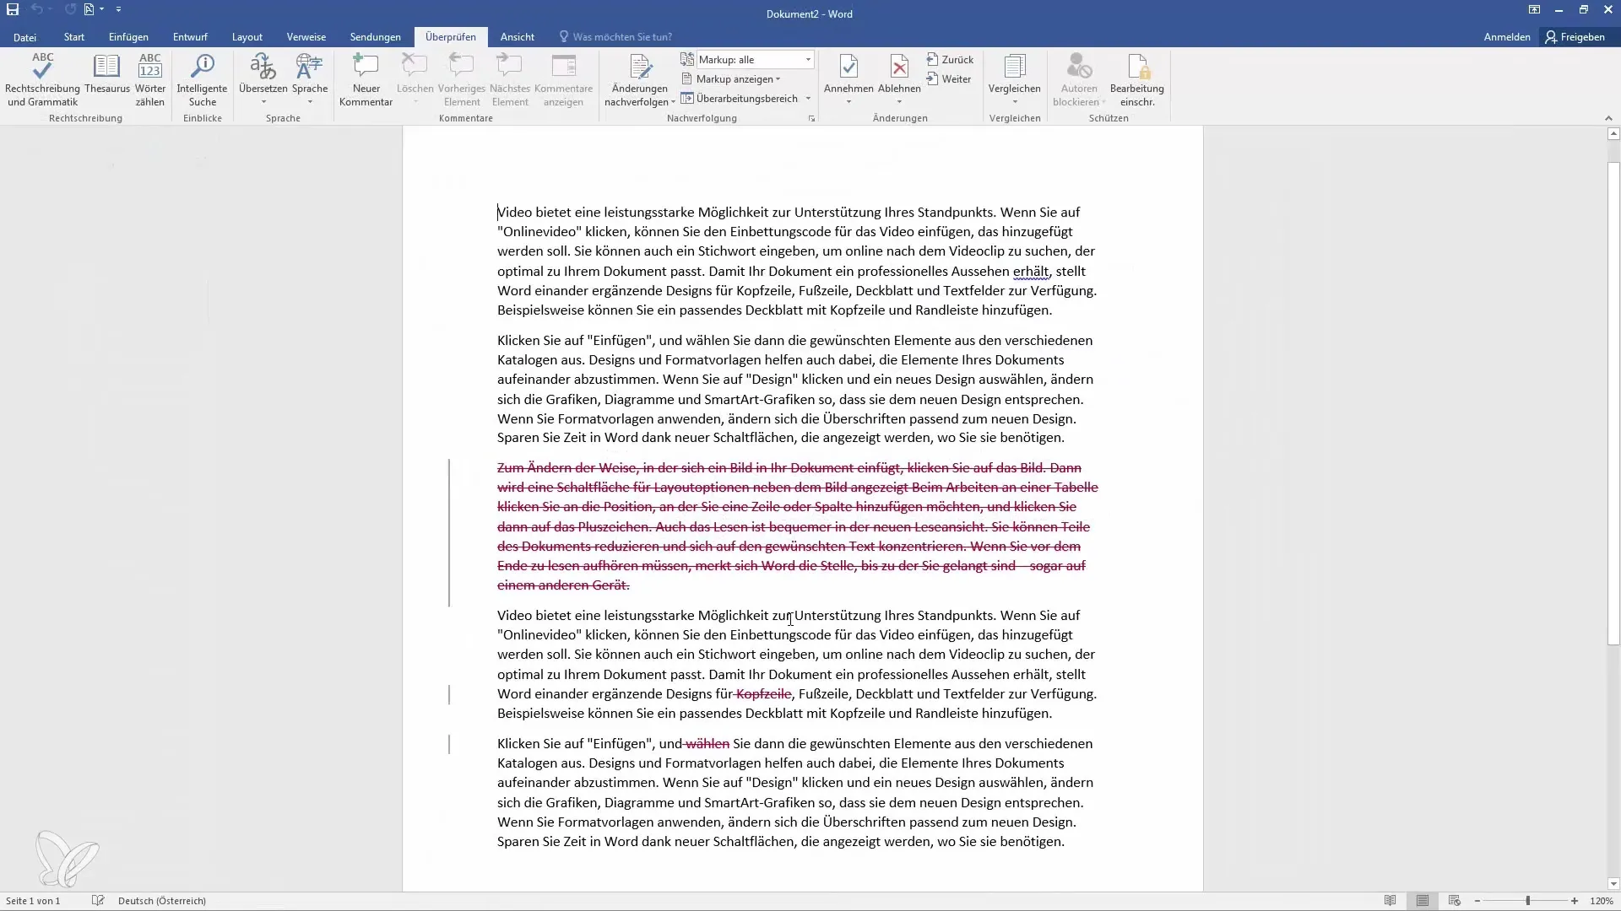This screenshot has width=1621, height=911.
Task: Click Bearbeitung einschränken icon
Action: click(x=1137, y=66)
